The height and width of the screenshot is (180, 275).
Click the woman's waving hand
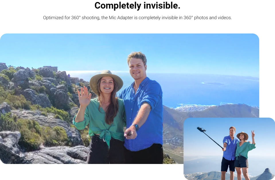tap(85, 97)
